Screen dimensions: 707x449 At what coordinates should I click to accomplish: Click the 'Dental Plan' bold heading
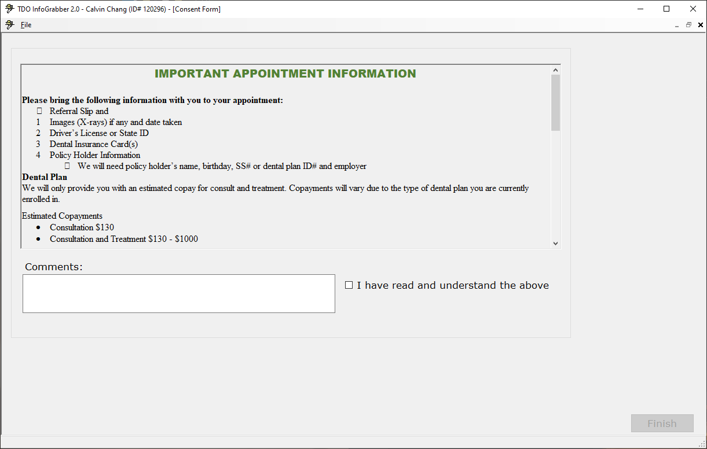tap(45, 177)
